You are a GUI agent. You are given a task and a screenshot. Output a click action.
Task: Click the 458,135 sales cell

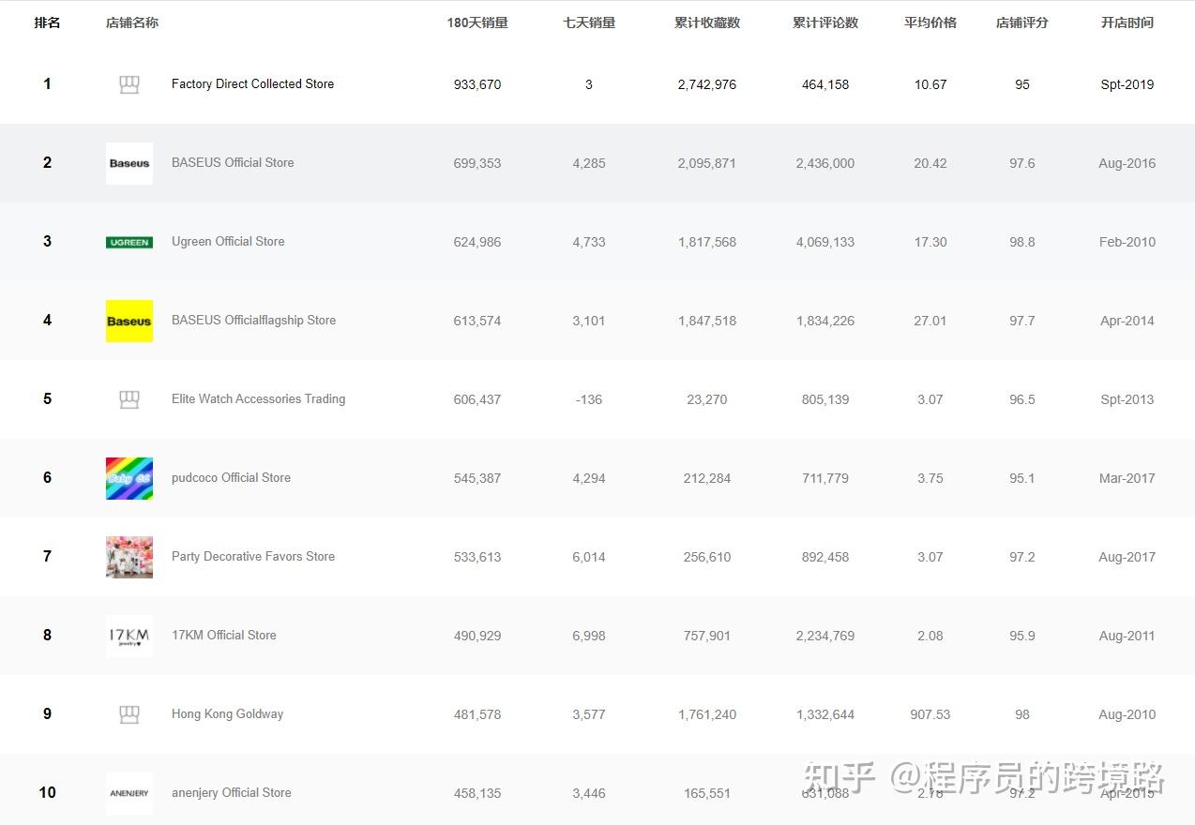477,793
